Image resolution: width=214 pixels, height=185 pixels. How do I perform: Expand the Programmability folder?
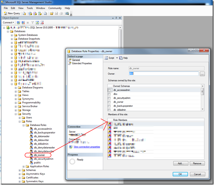[x=16, y=103]
